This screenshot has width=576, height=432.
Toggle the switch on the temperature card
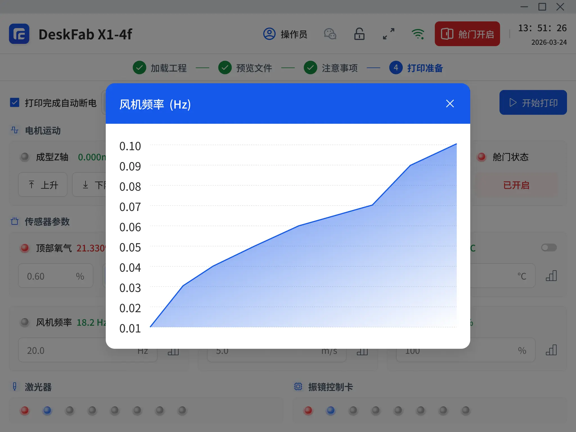pos(549,247)
